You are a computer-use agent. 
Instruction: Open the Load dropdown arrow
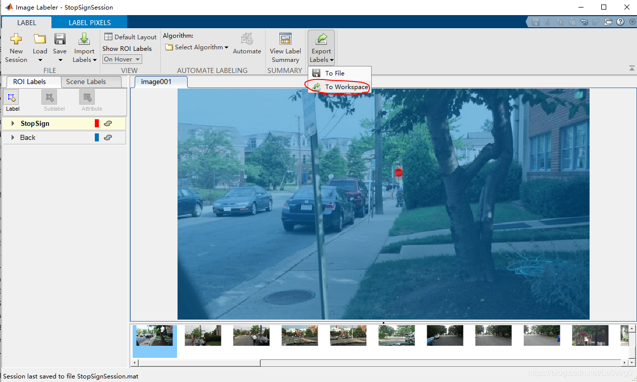(40, 60)
